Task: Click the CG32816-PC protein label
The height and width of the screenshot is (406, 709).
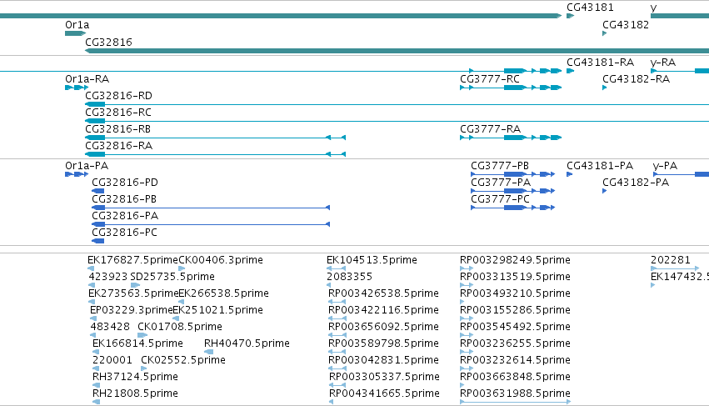Action: (x=124, y=233)
